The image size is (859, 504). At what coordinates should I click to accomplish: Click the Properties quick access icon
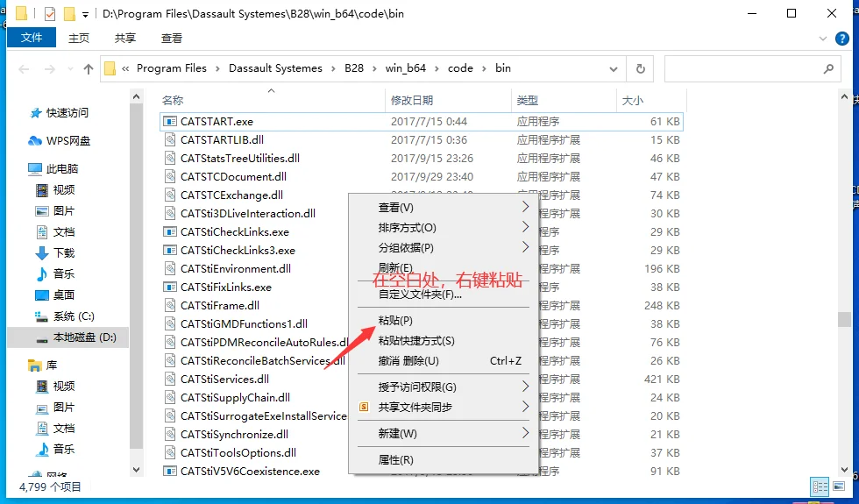pyautogui.click(x=50, y=14)
